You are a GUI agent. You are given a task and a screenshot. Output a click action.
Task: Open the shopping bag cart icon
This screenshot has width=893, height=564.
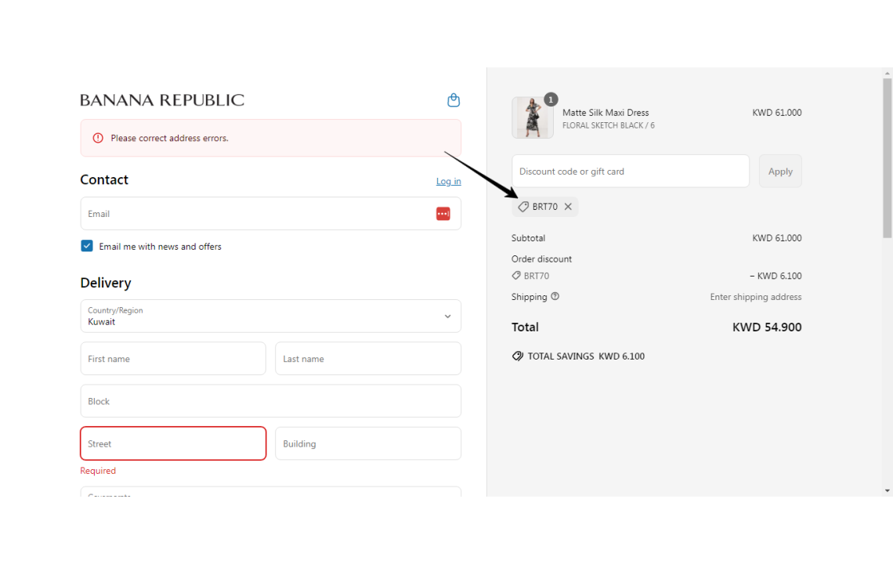coord(454,100)
